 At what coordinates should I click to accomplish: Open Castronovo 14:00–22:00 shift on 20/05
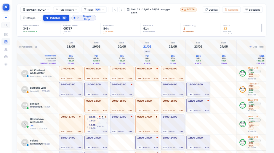click(122, 124)
